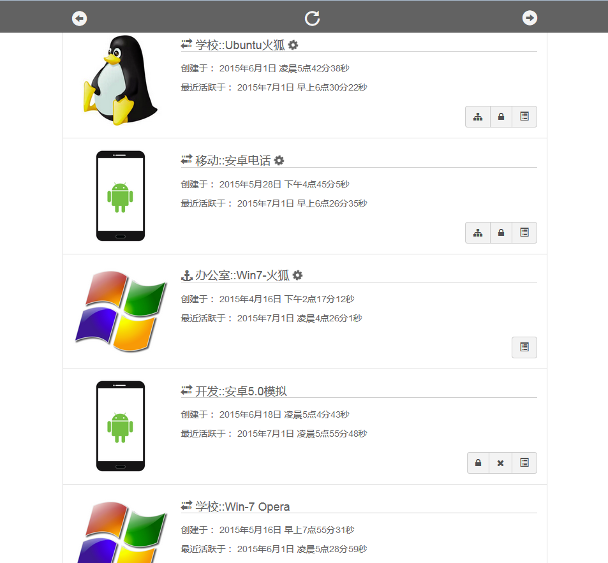Click the refresh icon in top bar
This screenshot has height=563, width=608.
[312, 18]
